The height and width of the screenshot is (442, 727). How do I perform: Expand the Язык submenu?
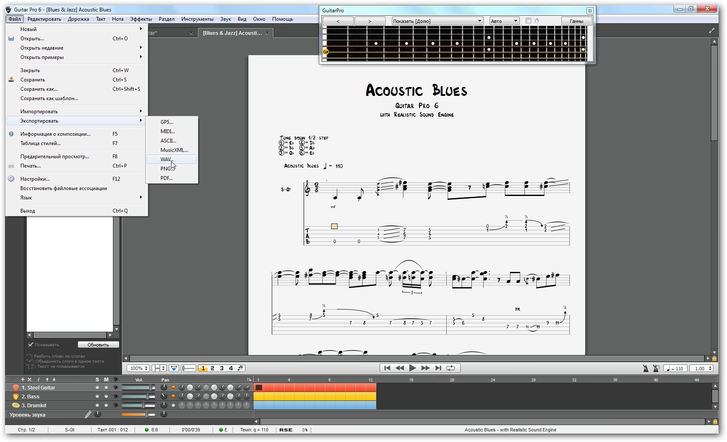(x=77, y=197)
